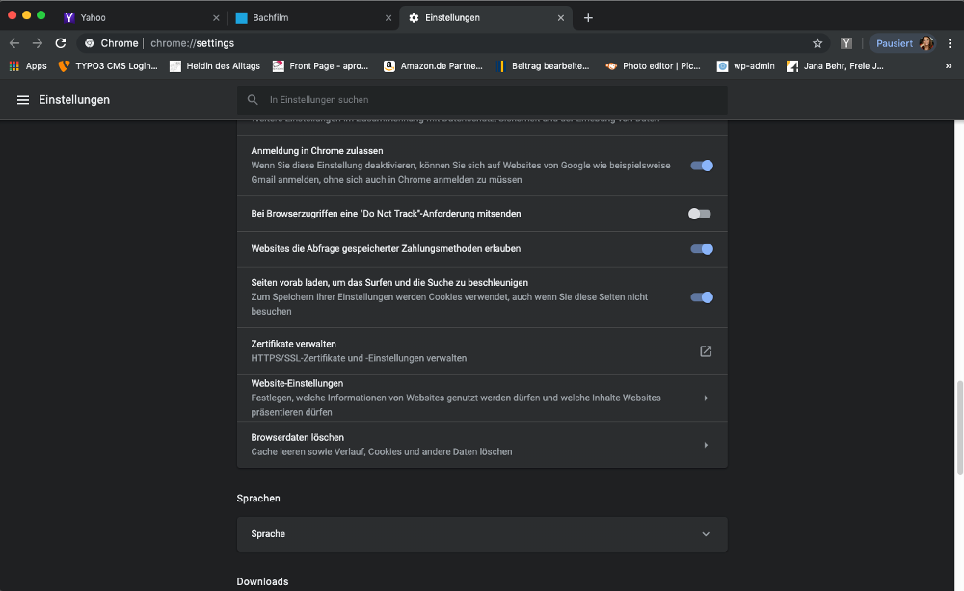Open Beitrag bearbeiten bookmark

pyautogui.click(x=542, y=65)
